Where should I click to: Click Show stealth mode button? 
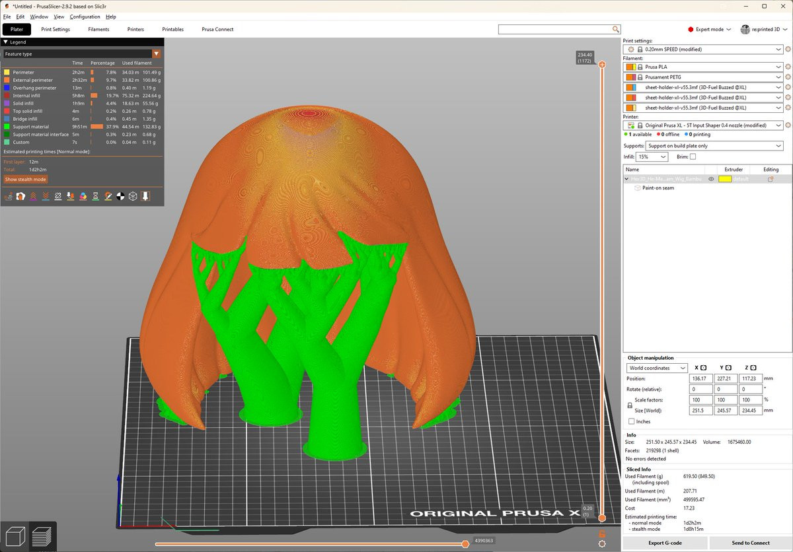pyautogui.click(x=26, y=179)
